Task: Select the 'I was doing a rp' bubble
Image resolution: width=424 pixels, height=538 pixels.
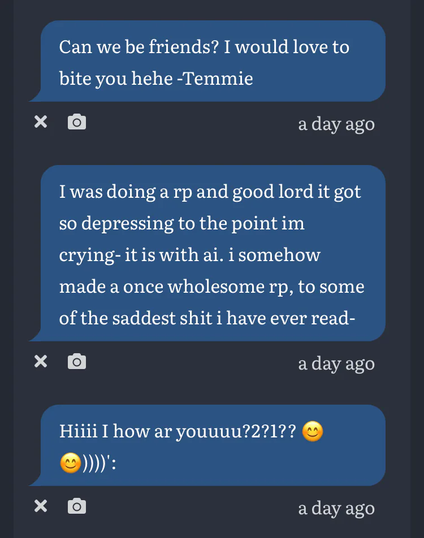Action: coord(213,253)
